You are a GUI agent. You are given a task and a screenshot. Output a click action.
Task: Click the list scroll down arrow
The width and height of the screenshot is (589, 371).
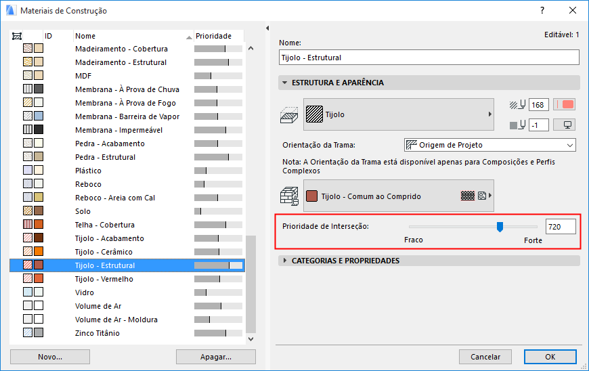251,339
